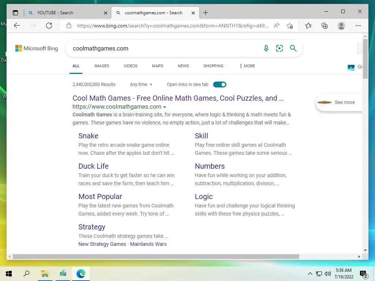Open File Explorer from taskbar
This screenshot has width=375, height=281.
coord(45,274)
